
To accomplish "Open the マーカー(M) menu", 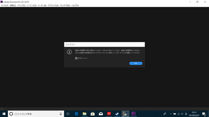I will click(x=42, y=6).
